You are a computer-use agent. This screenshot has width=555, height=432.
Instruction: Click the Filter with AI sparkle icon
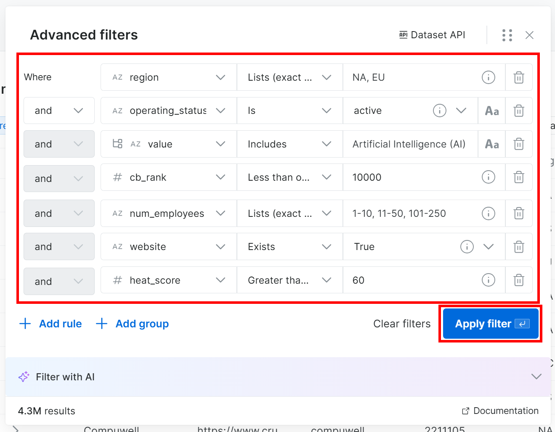pos(24,377)
